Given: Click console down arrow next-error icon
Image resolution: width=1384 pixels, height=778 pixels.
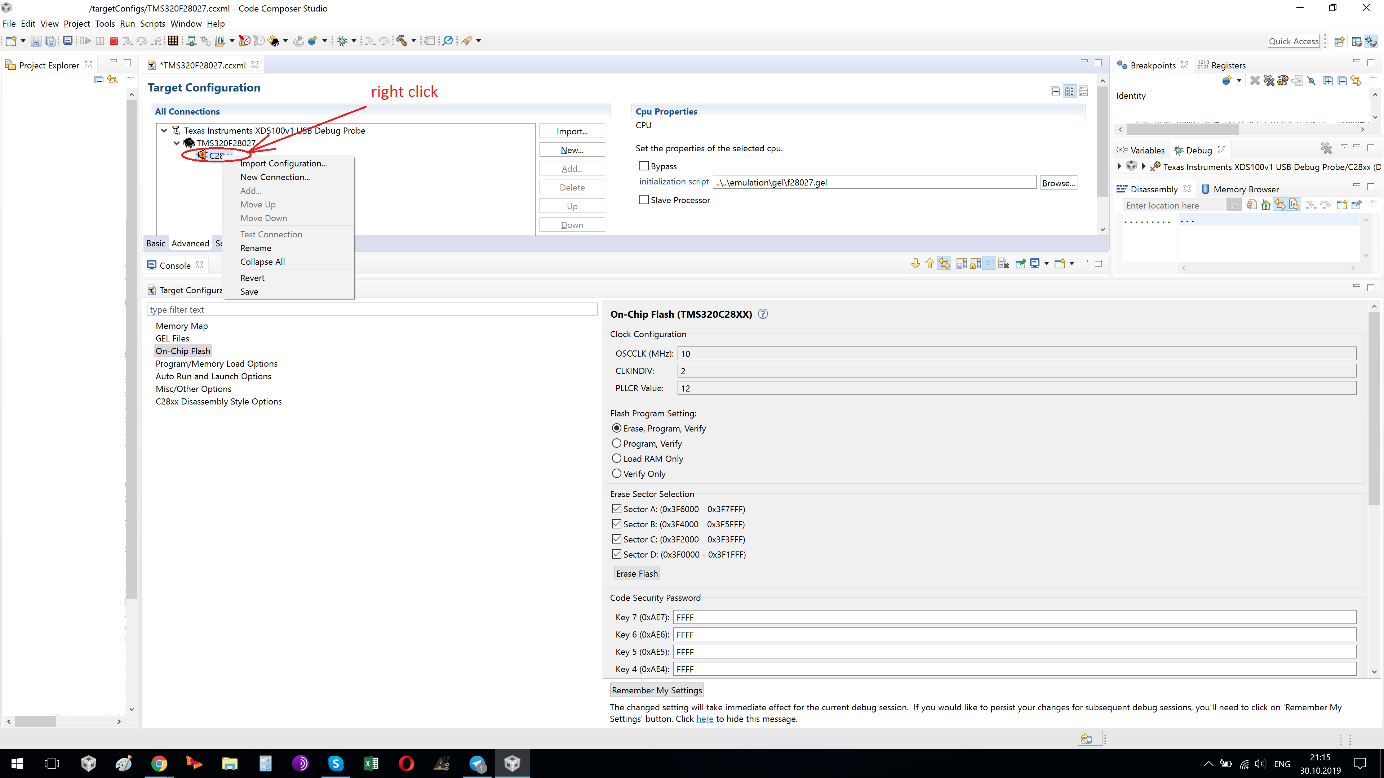Looking at the screenshot, I should [x=915, y=263].
